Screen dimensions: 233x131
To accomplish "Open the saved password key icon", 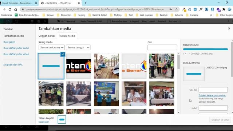I will pyautogui.click(x=171, y=9).
